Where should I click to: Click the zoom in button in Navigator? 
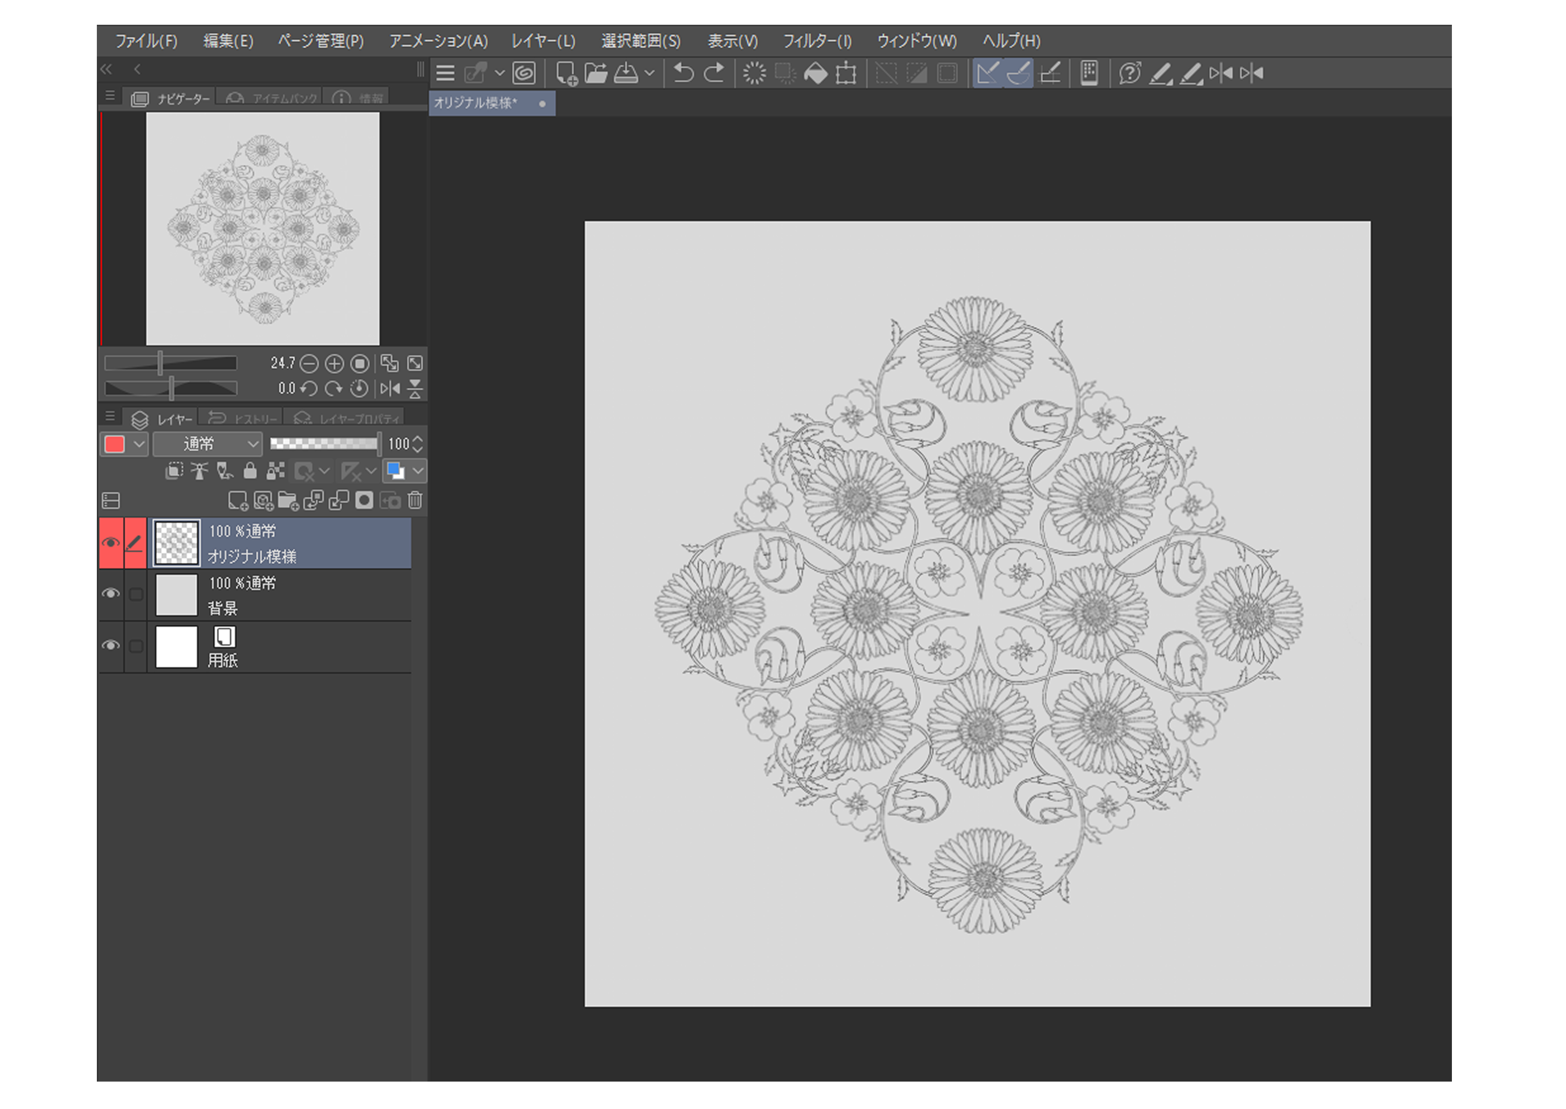click(334, 363)
